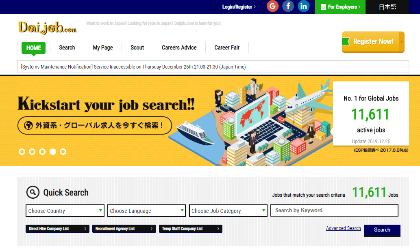This screenshot has height=249, width=420.
Task: Select the second banner slide dot
Action: [x=32, y=152]
